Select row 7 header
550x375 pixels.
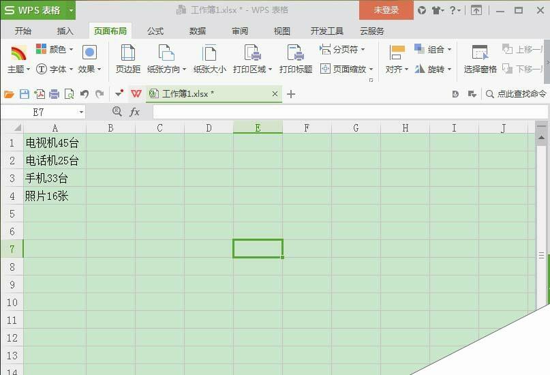(12, 249)
